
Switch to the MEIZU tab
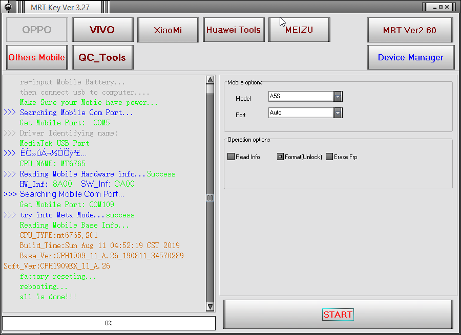299,30
